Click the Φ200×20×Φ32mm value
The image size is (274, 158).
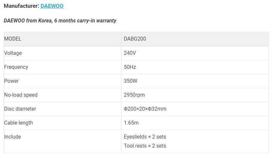tap(145, 109)
